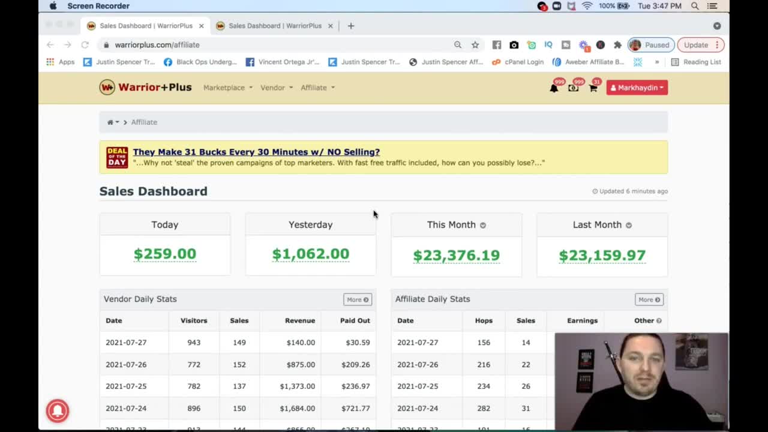Open the Vendor dropdown menu
Image resolution: width=768 pixels, height=432 pixels.
click(277, 88)
